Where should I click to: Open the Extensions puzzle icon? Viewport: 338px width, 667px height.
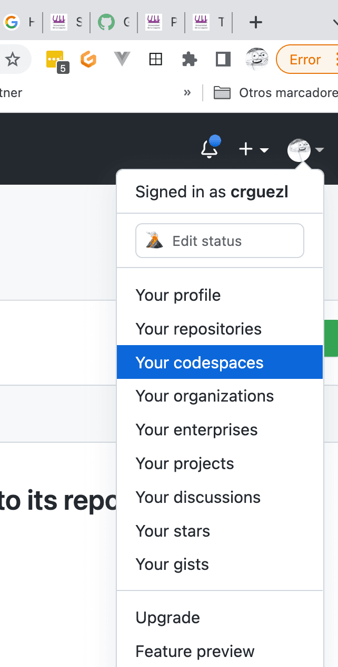pos(190,60)
